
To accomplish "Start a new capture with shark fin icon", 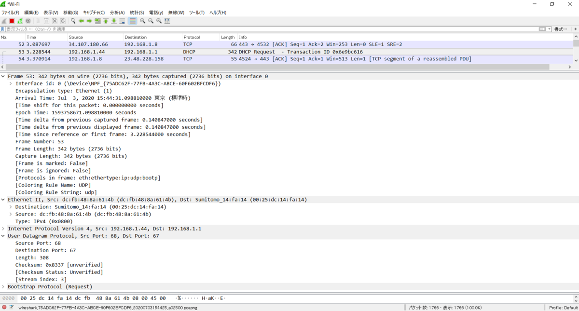I will click(3, 21).
